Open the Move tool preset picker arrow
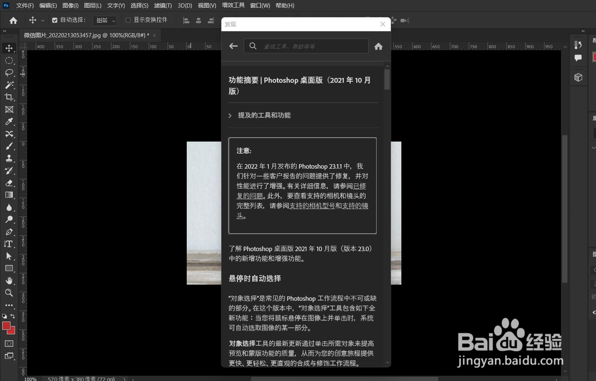The height and width of the screenshot is (381, 596). [43, 21]
